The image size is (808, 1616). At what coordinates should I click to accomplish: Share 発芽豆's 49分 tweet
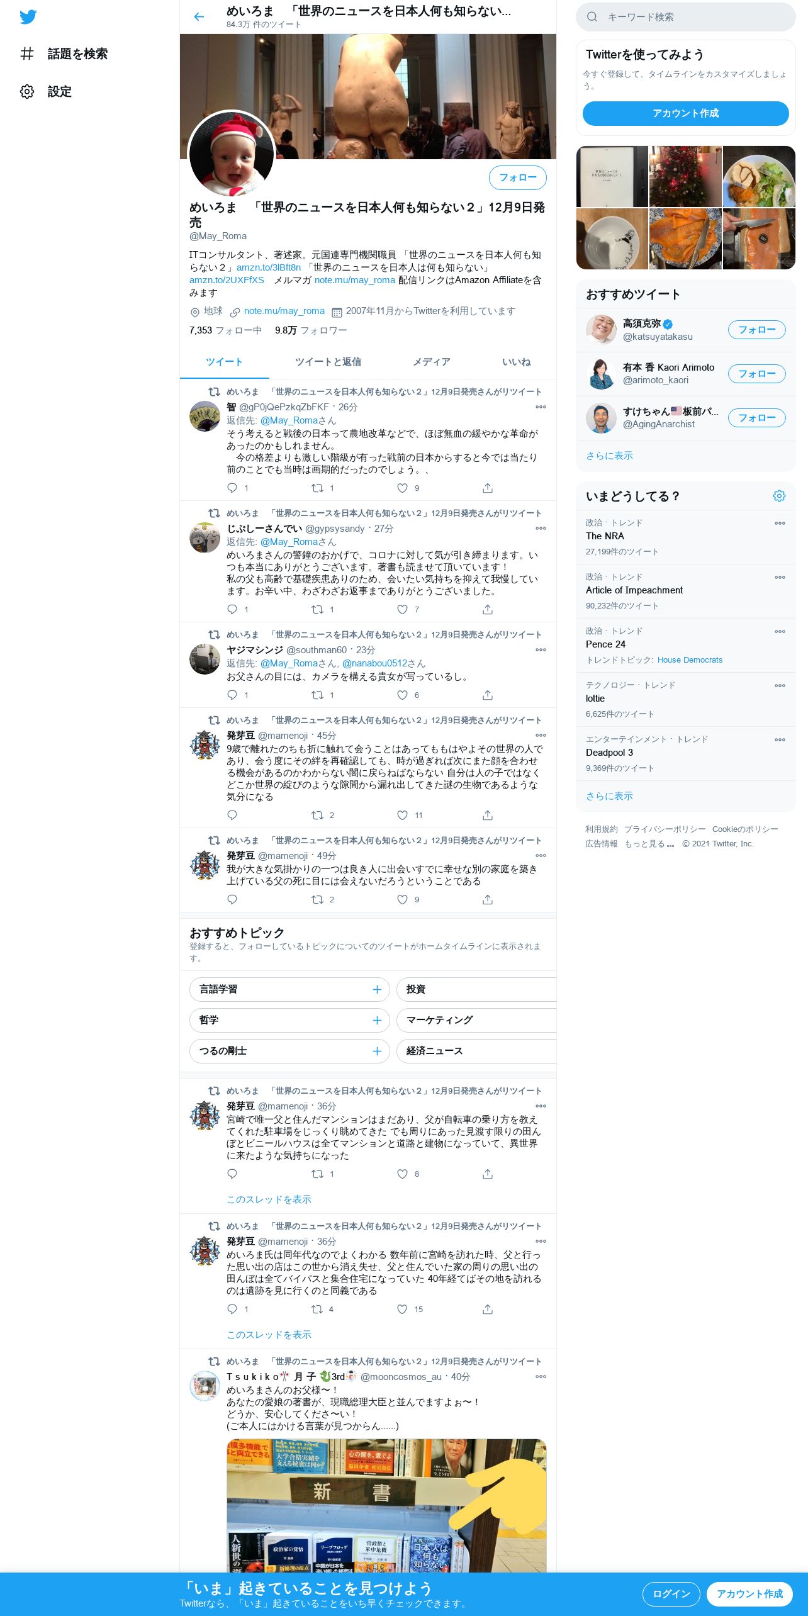click(487, 899)
